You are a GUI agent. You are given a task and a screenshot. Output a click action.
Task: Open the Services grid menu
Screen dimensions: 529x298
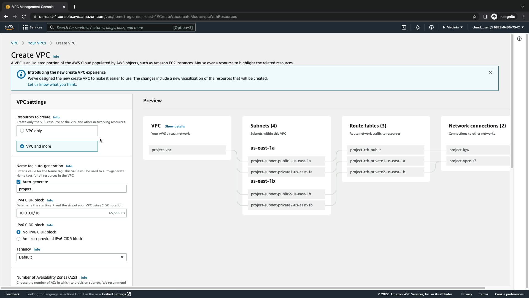point(32,27)
